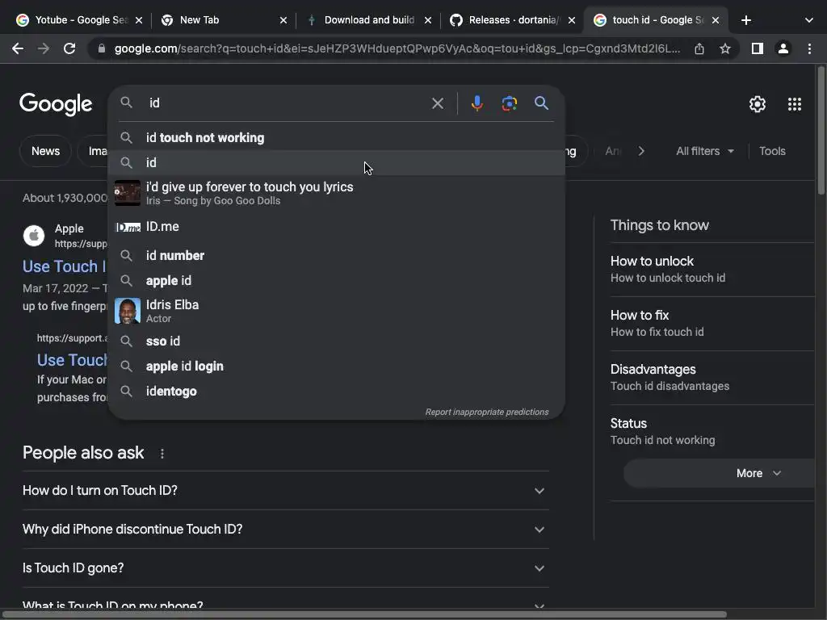Click the horizontal scrollbar at bottom
The image size is (827, 620).
364,614
